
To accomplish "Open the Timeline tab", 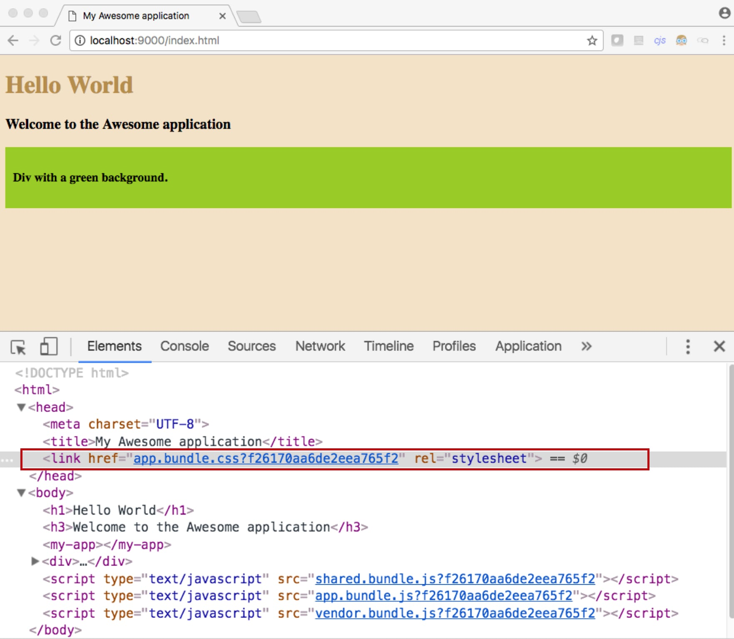I will point(389,346).
